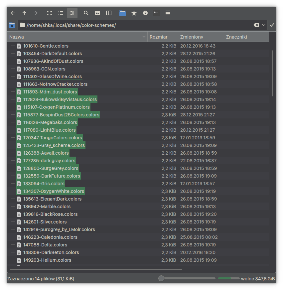Switch to details view mode
The width and height of the screenshot is (283, 290).
(72, 13)
